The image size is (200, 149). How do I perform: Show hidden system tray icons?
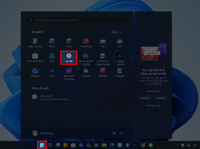click(177, 145)
